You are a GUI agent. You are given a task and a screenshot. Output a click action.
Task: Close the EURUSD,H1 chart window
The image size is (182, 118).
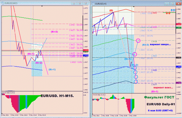(179, 4)
